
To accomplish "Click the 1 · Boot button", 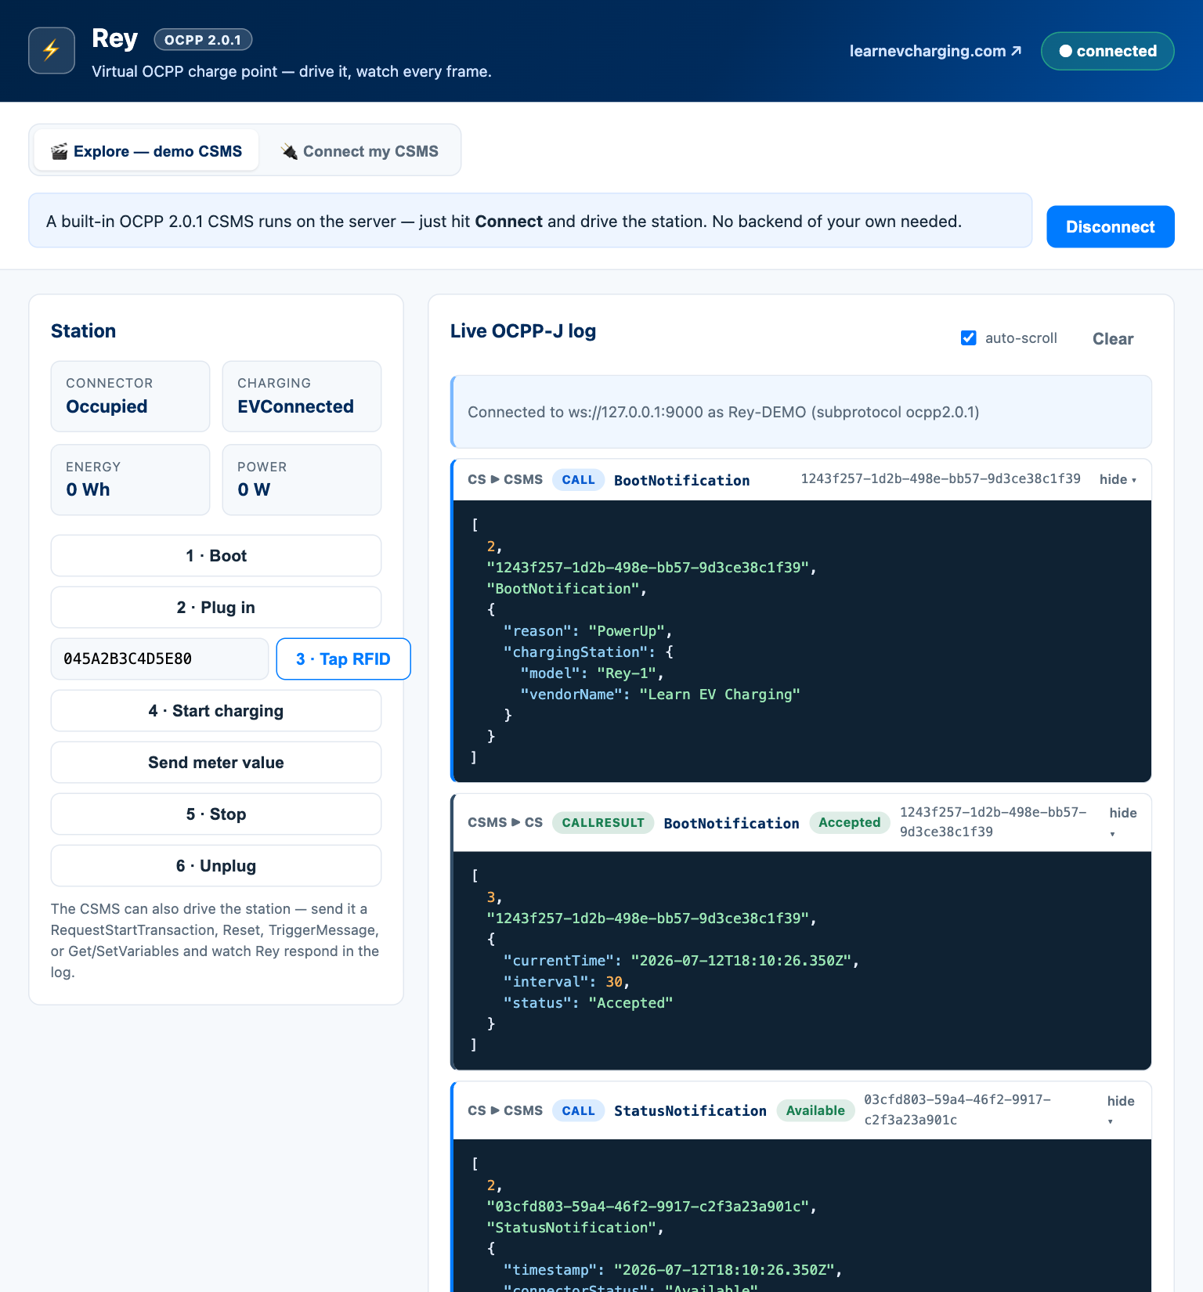I will [216, 556].
